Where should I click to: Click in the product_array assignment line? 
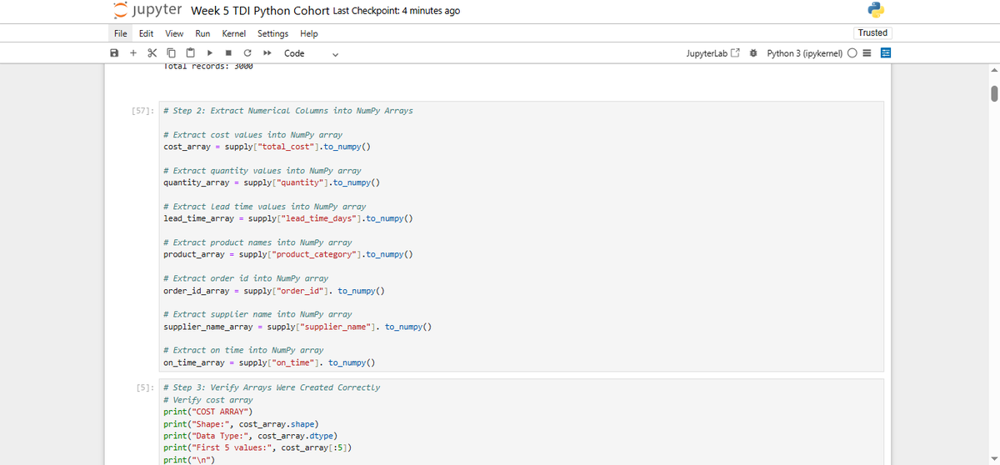coord(288,254)
